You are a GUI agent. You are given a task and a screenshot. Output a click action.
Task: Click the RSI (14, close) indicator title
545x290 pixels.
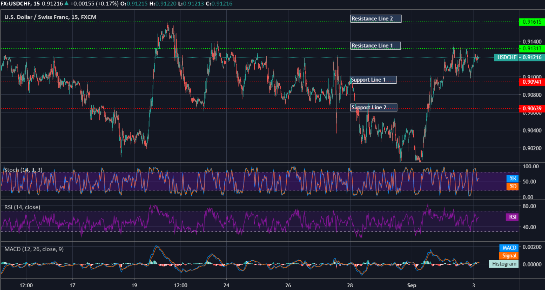coord(22,207)
